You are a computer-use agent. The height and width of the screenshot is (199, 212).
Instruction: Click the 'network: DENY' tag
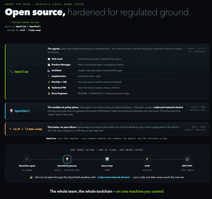pos(198,107)
